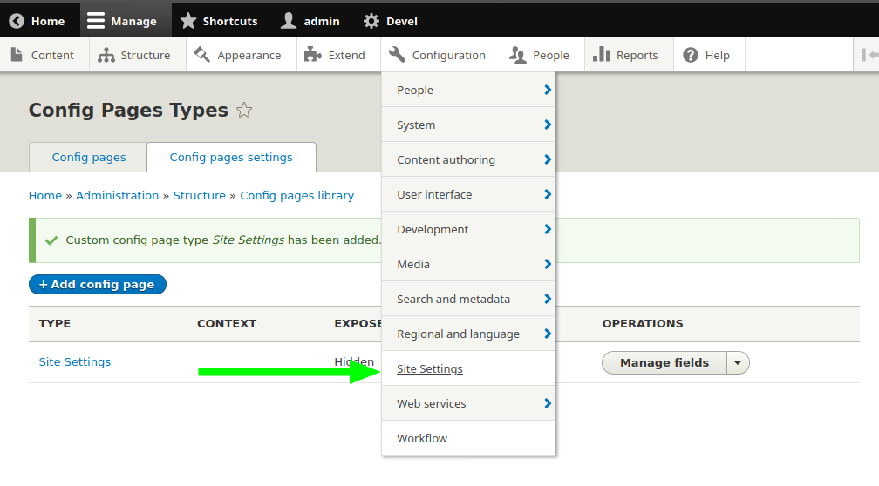
Task: Select Workflow in the Configuration menu
Action: 422,438
